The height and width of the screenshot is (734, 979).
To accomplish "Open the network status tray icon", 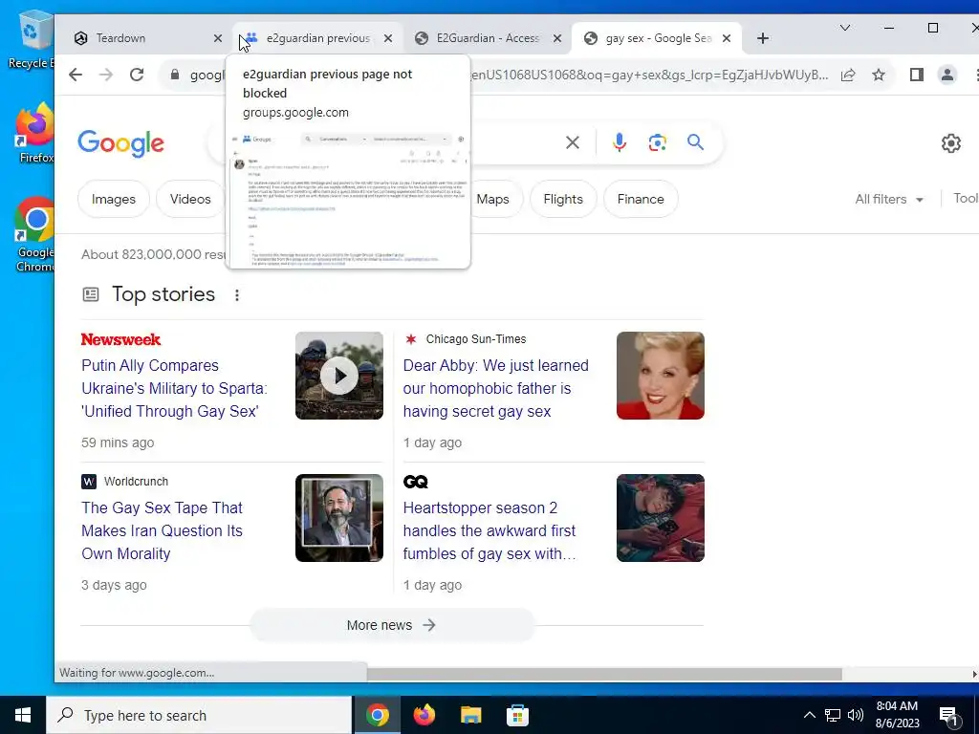I will [833, 715].
